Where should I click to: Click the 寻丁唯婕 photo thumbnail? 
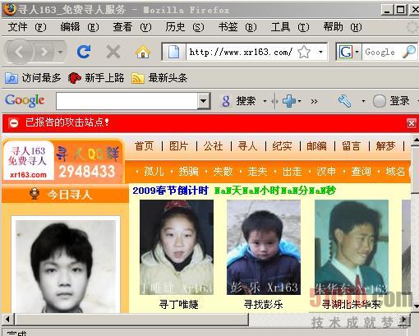point(177,247)
